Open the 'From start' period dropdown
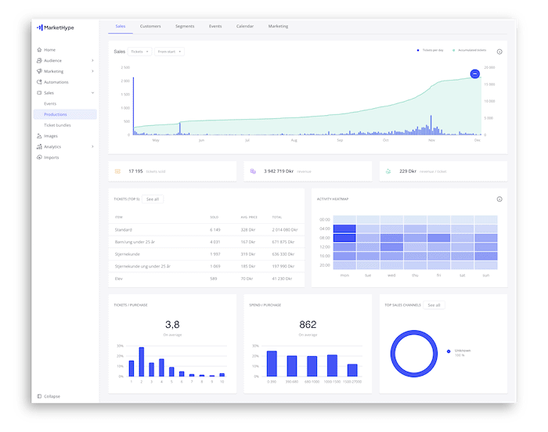548x432 pixels. click(169, 52)
